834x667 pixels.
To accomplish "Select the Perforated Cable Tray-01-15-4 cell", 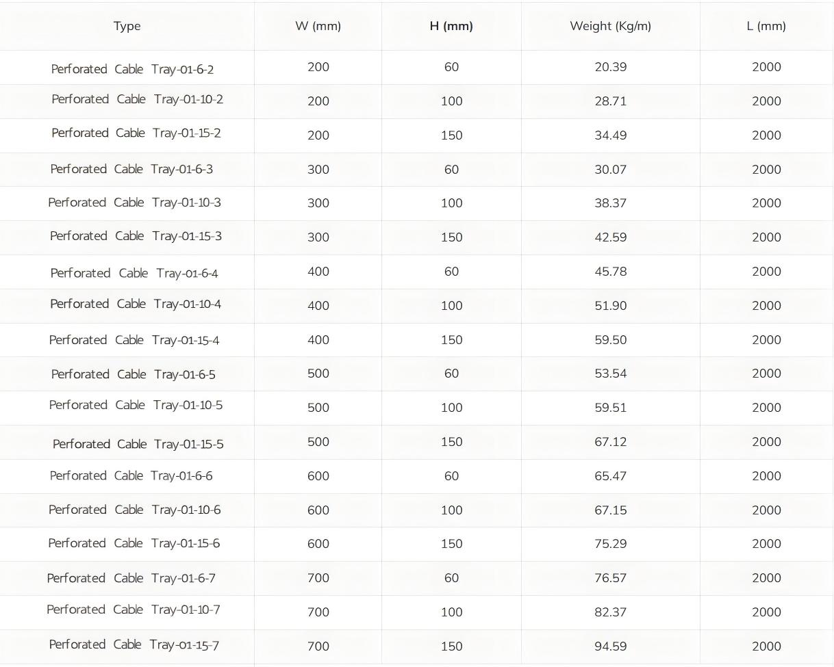I will (134, 340).
